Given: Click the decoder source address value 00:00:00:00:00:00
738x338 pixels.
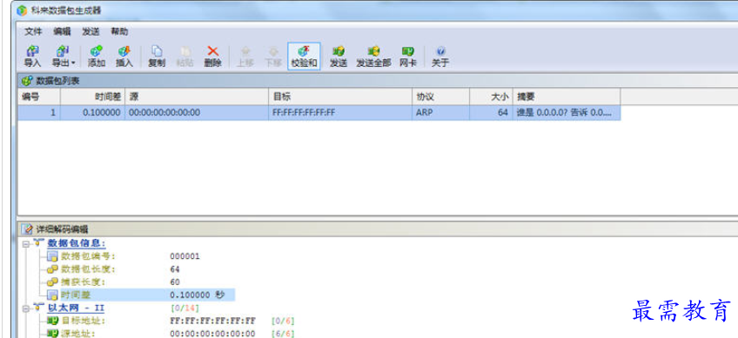Looking at the screenshot, I should [212, 334].
